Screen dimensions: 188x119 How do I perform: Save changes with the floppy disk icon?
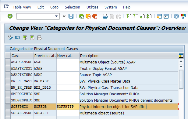click(71, 16)
